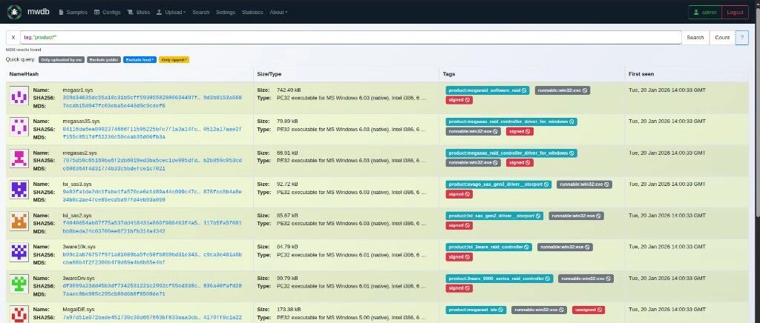Viewport: 760px width, 323px height.
Task: Exclude tag product:megaraid_software_raid via its ban icon
Action: tap(524, 90)
